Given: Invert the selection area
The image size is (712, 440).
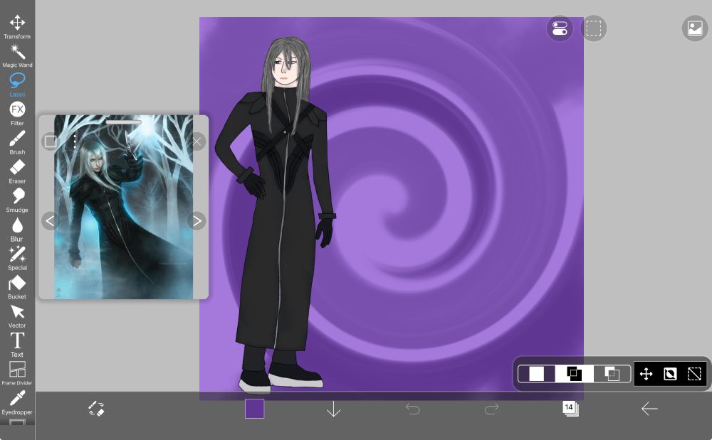Looking at the screenshot, I should (670, 374).
